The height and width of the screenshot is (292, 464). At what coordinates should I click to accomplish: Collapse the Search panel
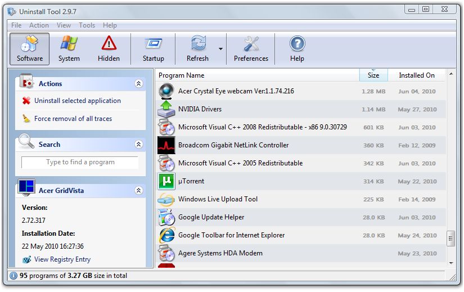click(138, 144)
